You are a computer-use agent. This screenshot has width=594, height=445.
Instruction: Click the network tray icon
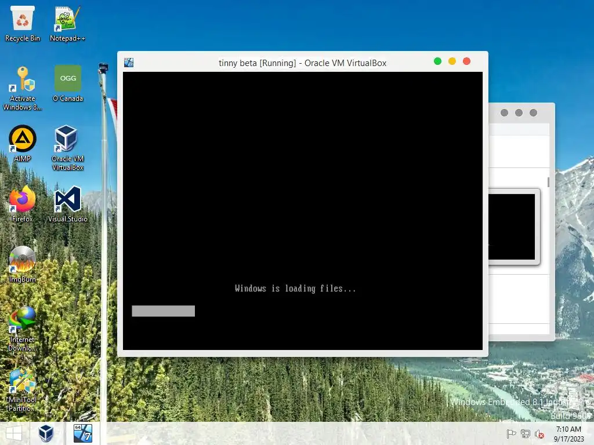point(525,433)
